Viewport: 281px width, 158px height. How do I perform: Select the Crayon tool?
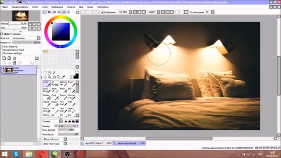point(63,97)
